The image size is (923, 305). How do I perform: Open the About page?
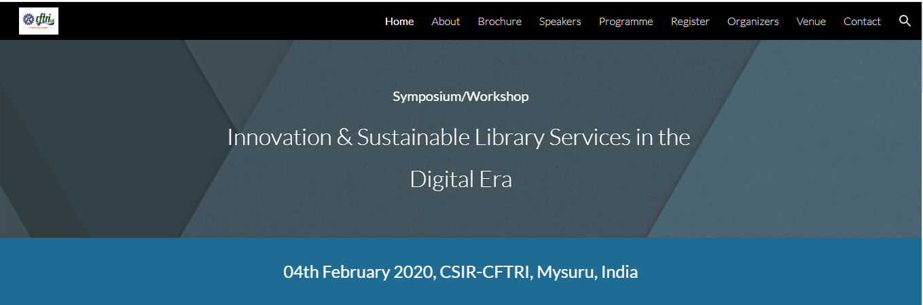pos(446,22)
